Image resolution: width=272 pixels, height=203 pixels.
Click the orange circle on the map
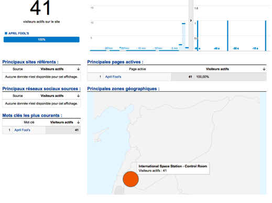tap(130, 179)
